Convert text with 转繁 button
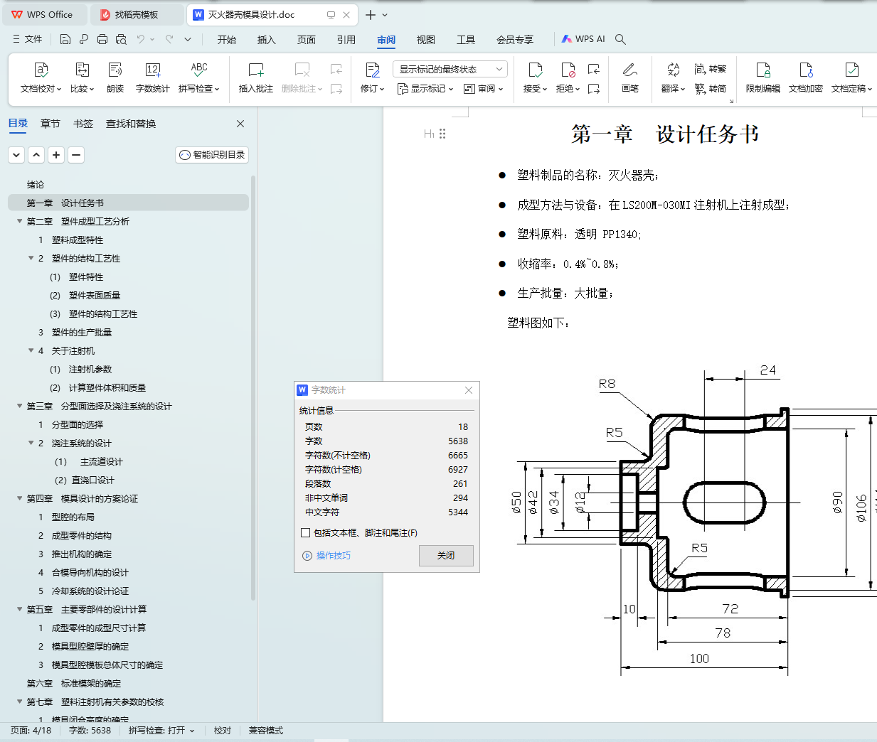This screenshot has width=877, height=742. pos(710,69)
